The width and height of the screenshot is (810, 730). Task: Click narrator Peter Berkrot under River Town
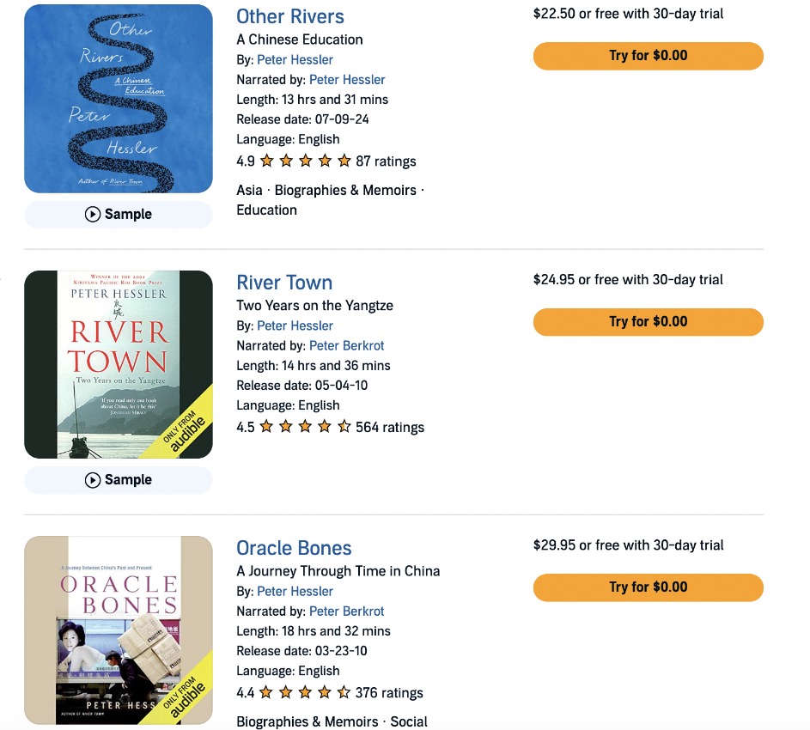tap(347, 345)
